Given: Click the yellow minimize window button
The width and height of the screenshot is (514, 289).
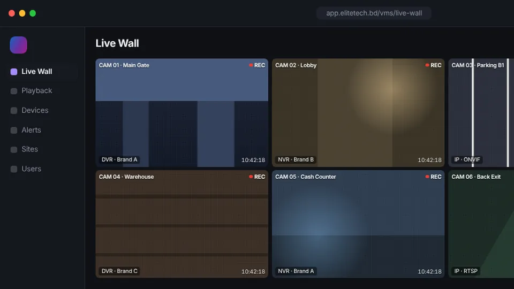Looking at the screenshot, I should (22, 13).
